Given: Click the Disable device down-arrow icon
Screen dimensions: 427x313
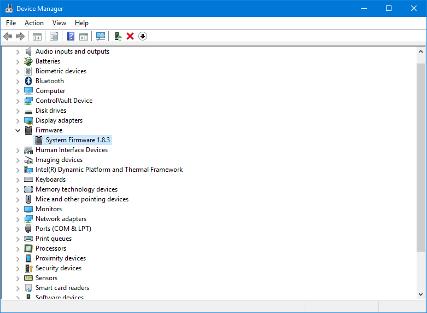Looking at the screenshot, I should pyautogui.click(x=143, y=36).
